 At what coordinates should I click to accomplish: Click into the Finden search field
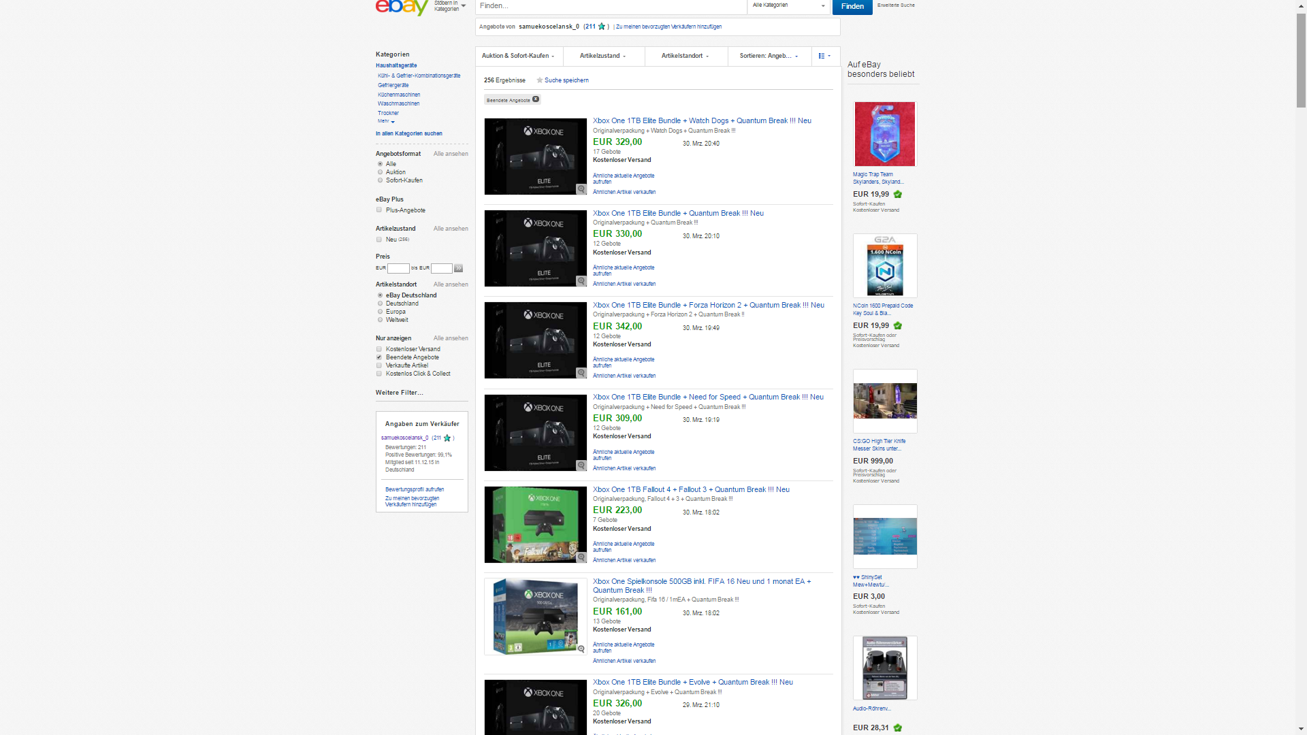tap(611, 6)
